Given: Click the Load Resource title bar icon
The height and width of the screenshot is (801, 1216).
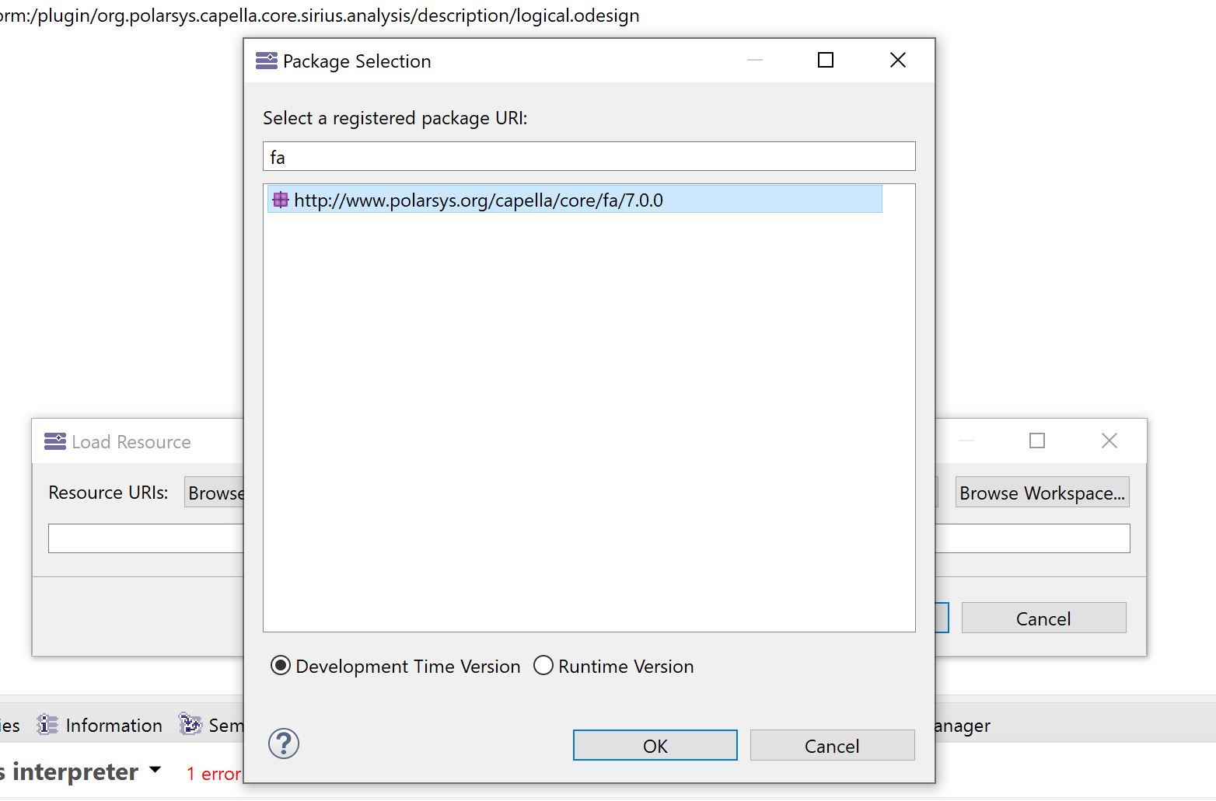Looking at the screenshot, I should point(55,441).
